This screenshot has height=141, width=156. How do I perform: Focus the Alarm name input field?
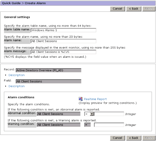click(63, 41)
